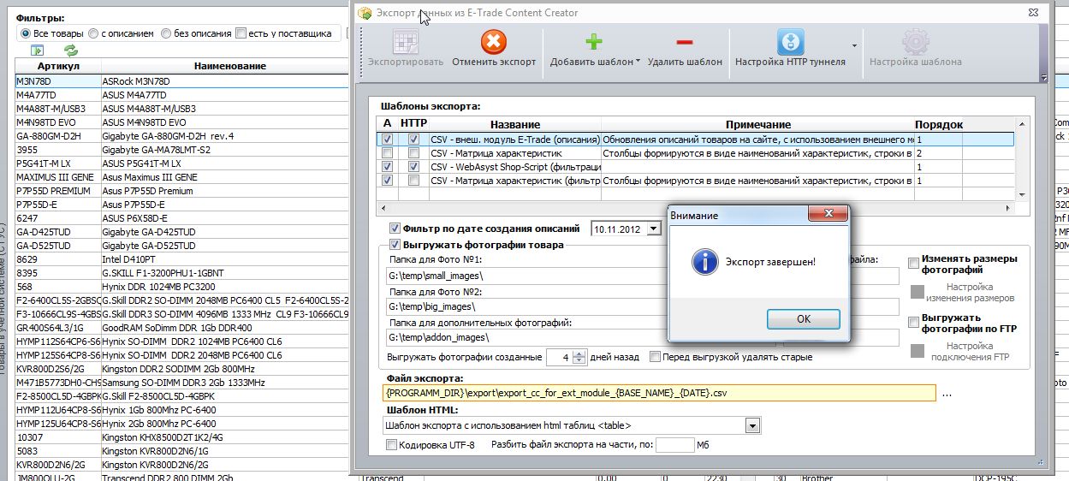Click the Настройка изменения размеров gray icon
The height and width of the screenshot is (481, 1069).
click(x=917, y=292)
